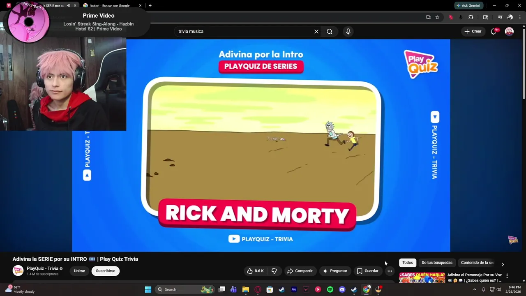The width and height of the screenshot is (526, 296).
Task: Click Unirse to join channel
Action: pyautogui.click(x=79, y=271)
